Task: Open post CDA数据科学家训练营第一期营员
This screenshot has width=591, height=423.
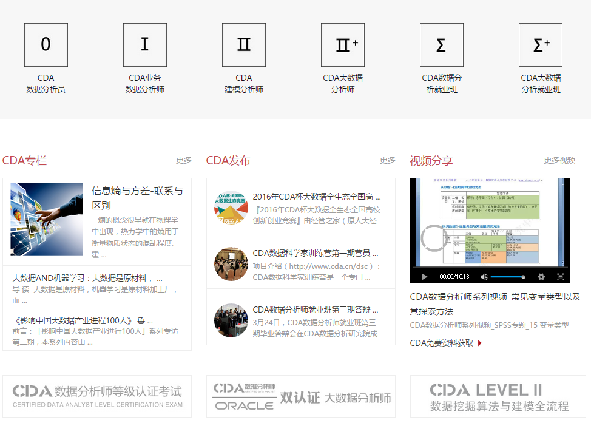Action: (x=316, y=253)
